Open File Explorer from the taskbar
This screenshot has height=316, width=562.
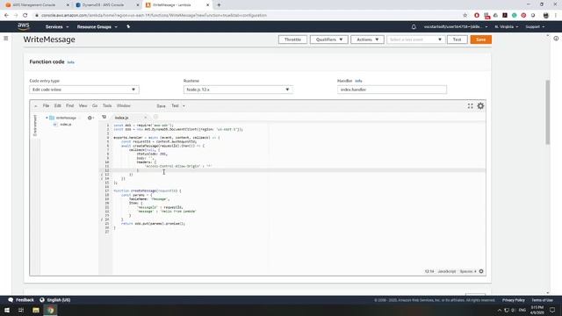35,310
